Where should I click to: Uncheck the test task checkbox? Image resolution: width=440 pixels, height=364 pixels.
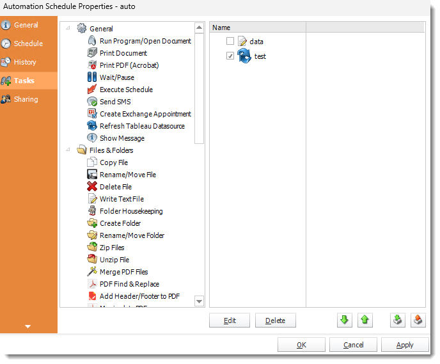pos(230,56)
